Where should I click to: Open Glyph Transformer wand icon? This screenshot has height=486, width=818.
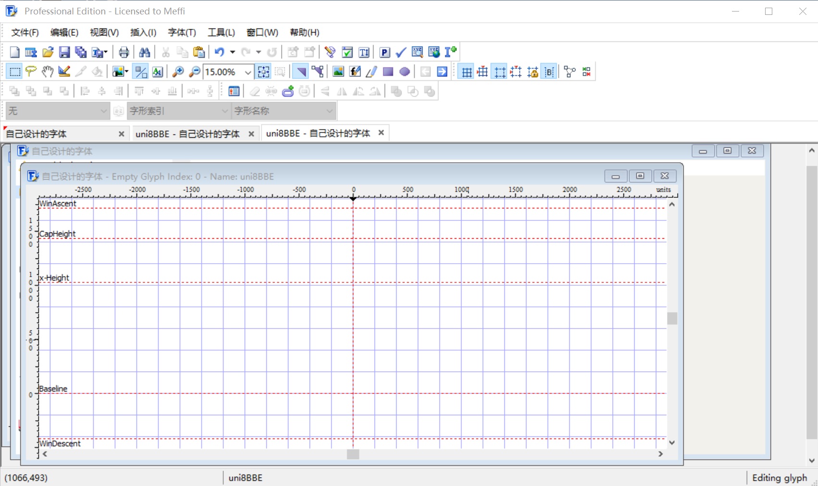point(330,52)
